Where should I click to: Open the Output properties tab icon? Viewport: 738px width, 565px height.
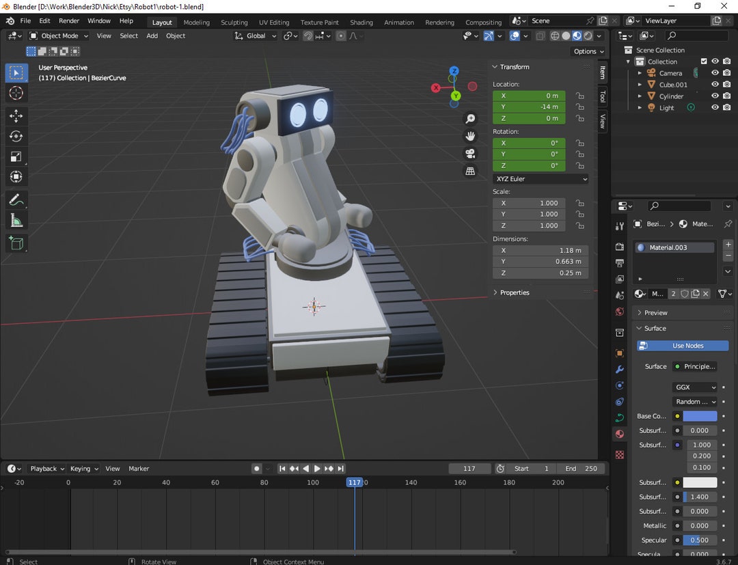(x=620, y=263)
